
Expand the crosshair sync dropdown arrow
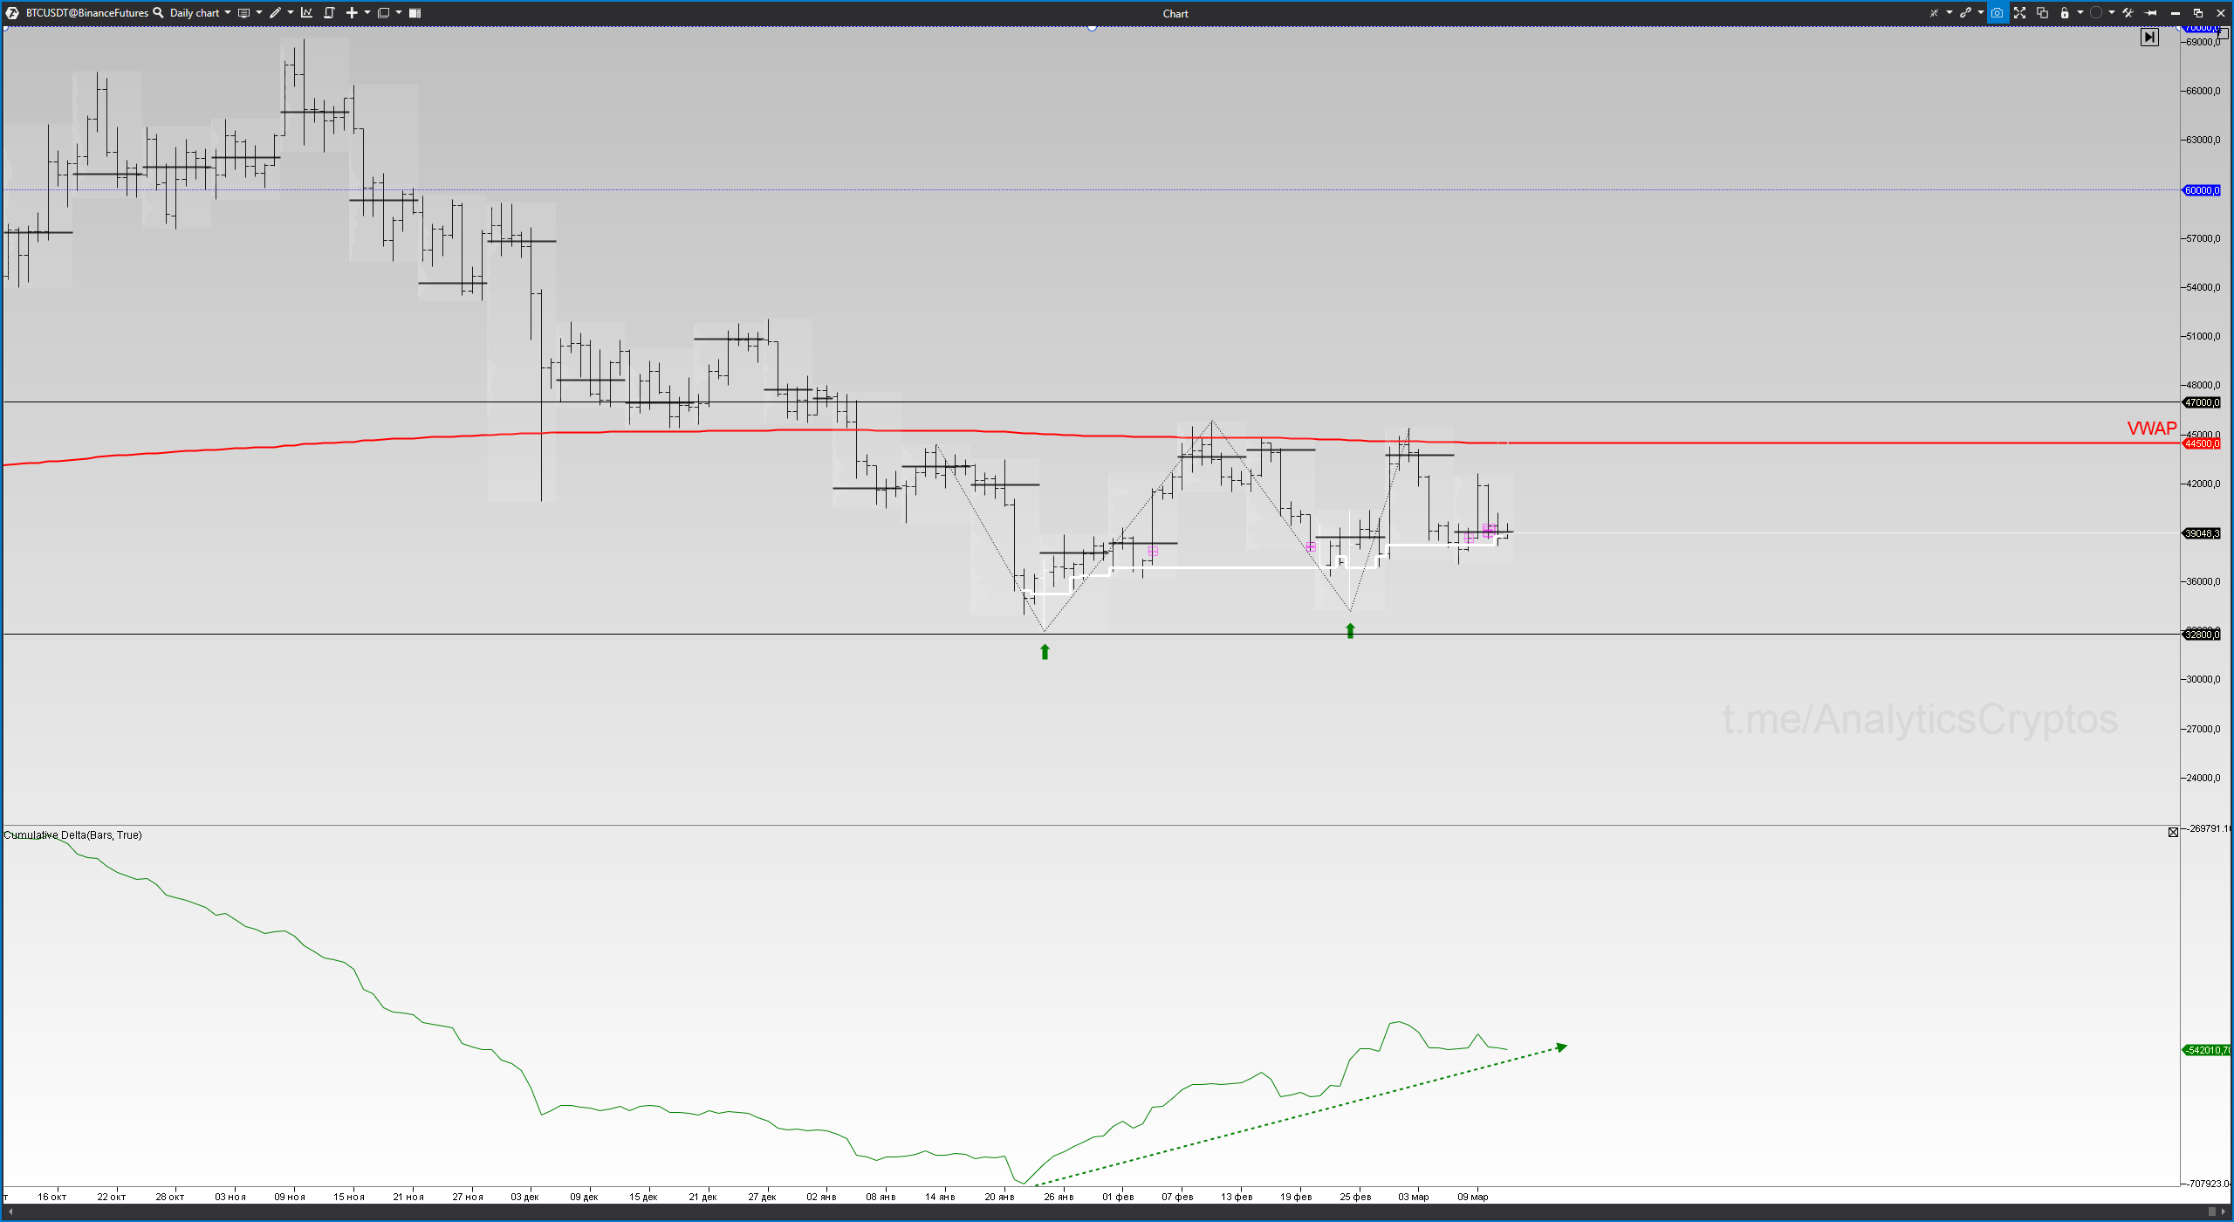tap(1950, 13)
